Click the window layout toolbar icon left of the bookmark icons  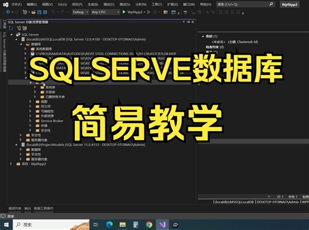click(174, 12)
